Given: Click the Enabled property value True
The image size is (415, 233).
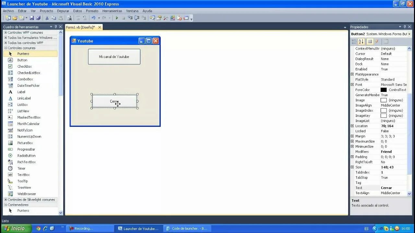Looking at the screenshot, I should pyautogui.click(x=384, y=69).
